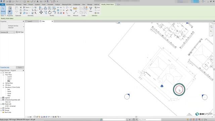
Task: Open Type Properties from the ribbon
Action: pos(10,8)
